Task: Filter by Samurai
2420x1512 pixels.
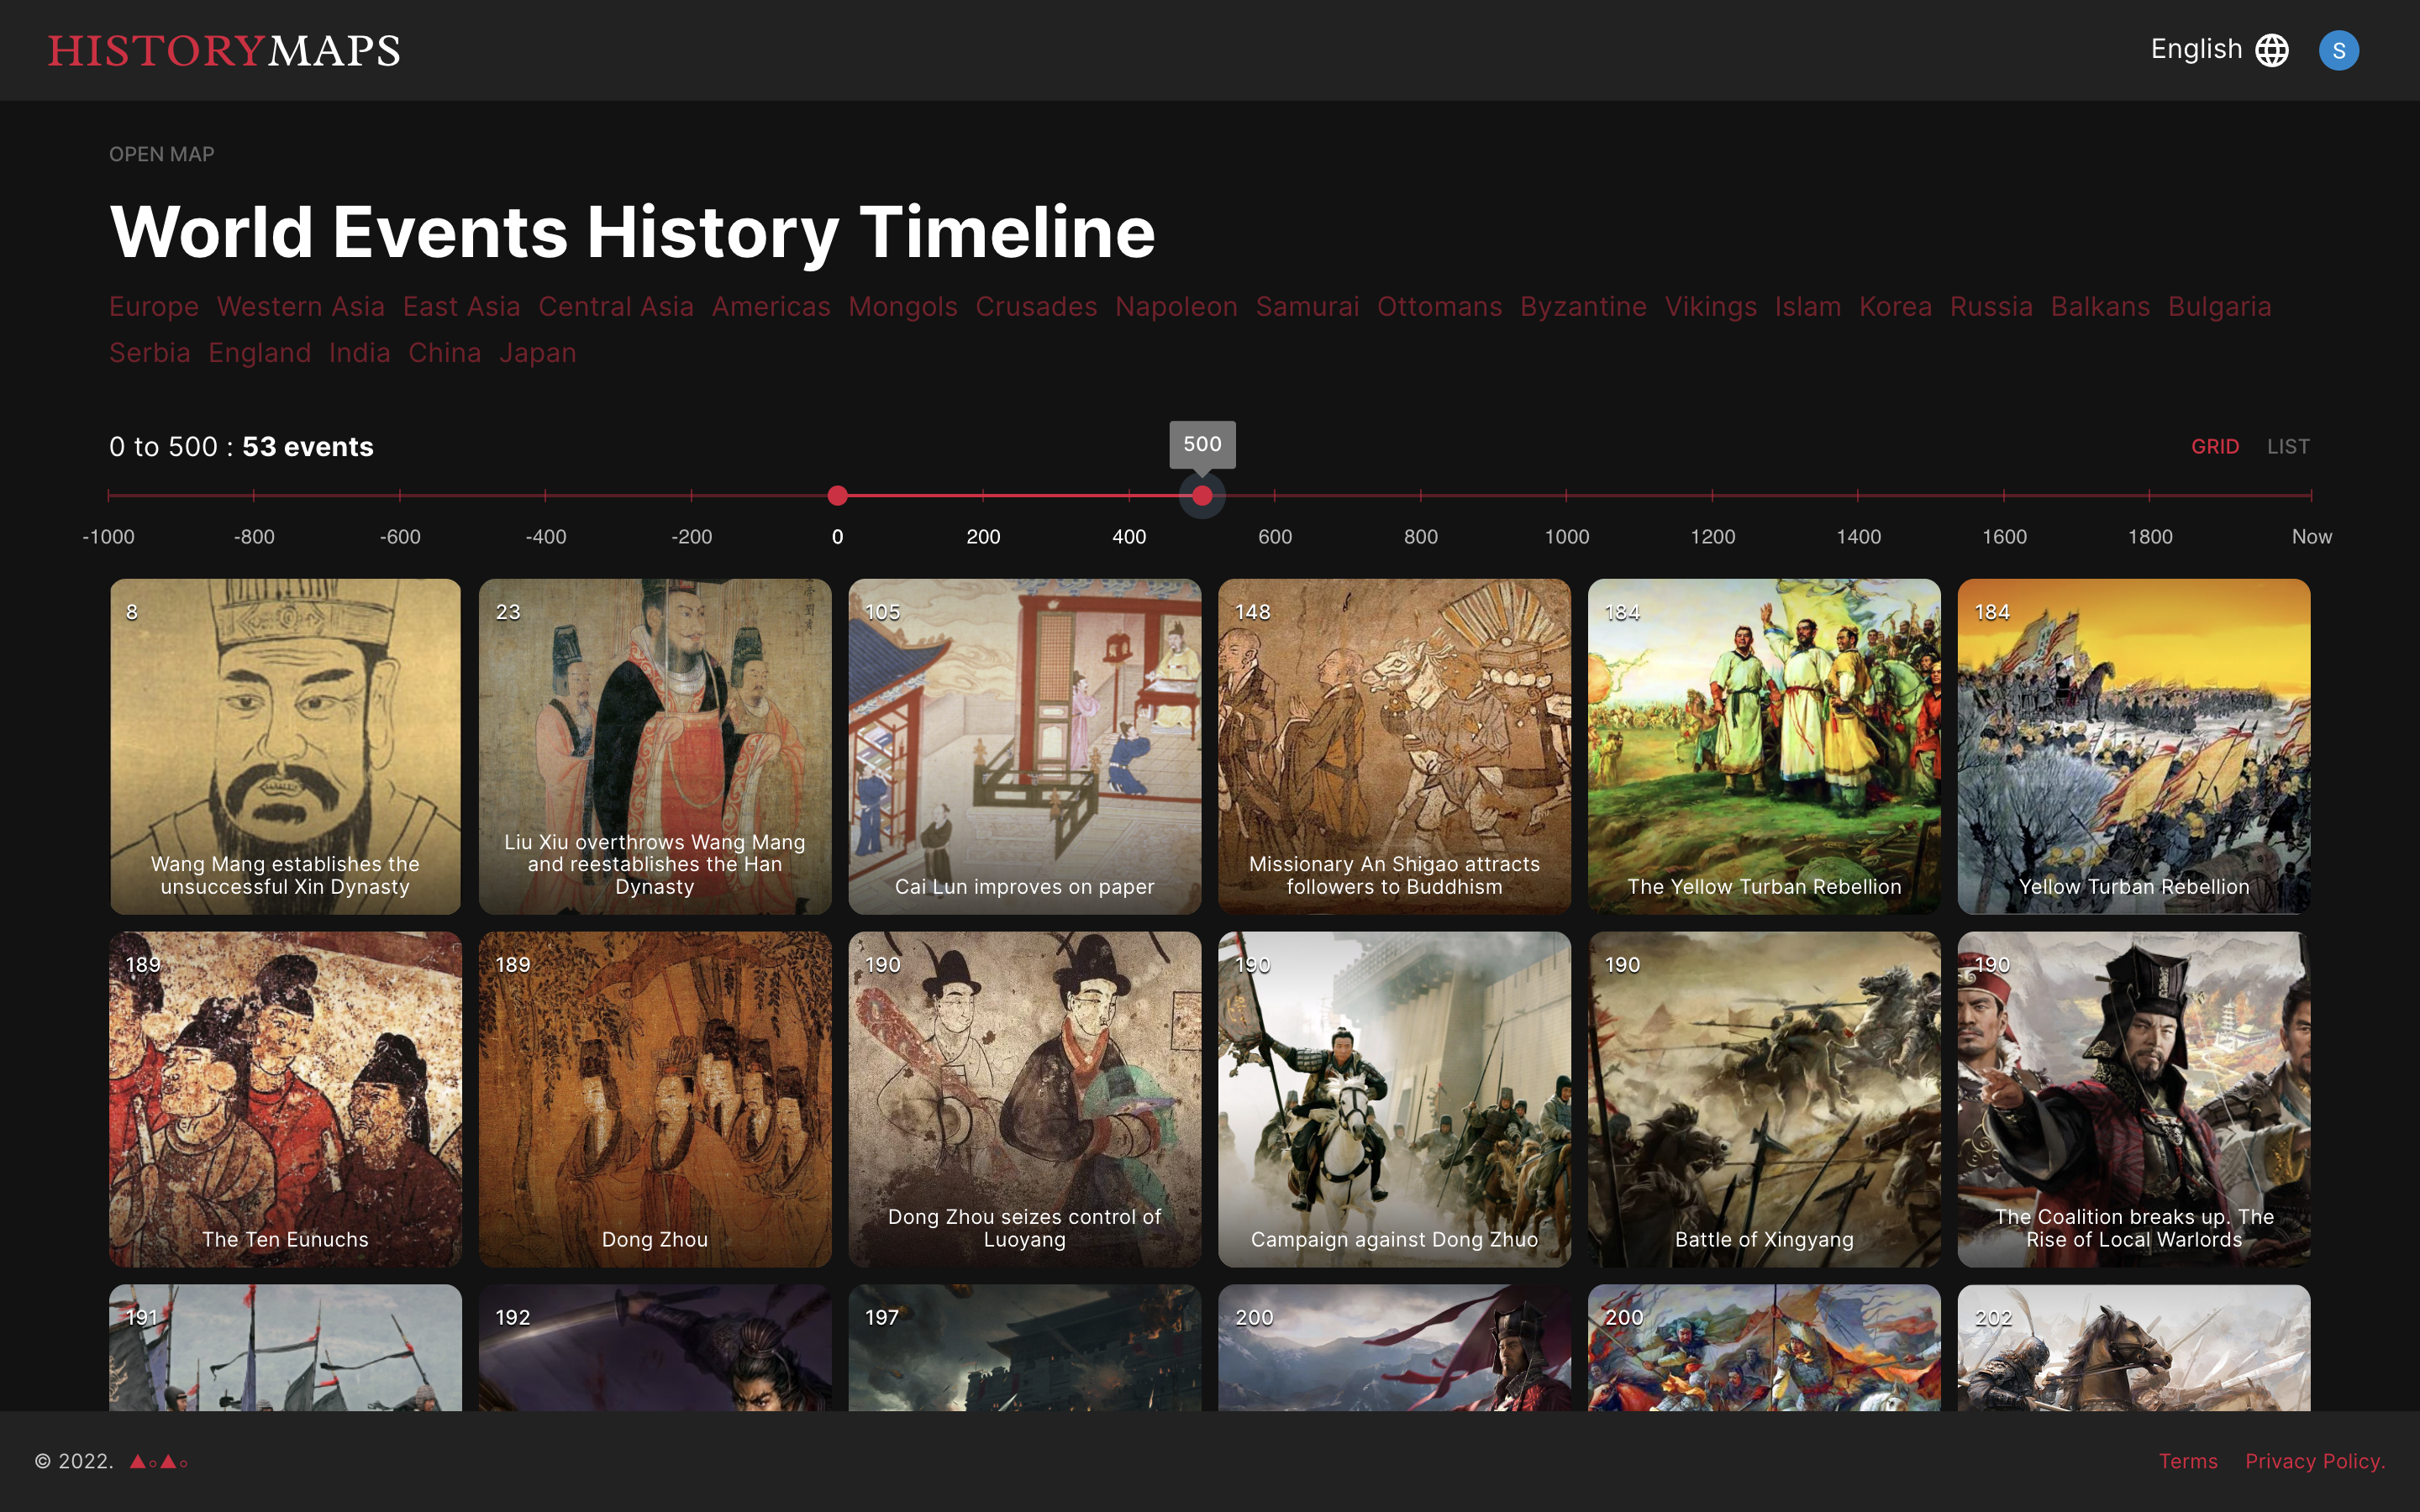Action: tap(1307, 307)
